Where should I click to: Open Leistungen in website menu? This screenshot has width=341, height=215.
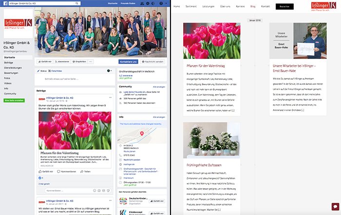point(208,6)
